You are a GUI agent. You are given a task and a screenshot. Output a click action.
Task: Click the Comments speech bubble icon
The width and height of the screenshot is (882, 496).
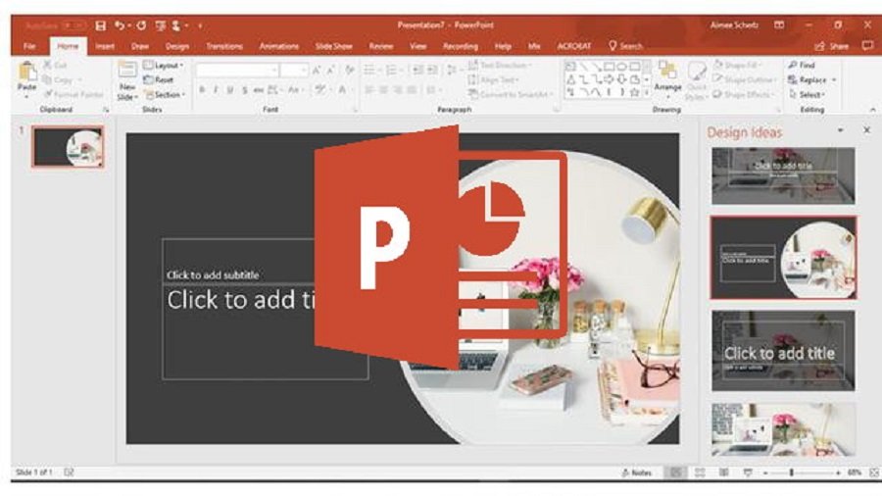[867, 46]
